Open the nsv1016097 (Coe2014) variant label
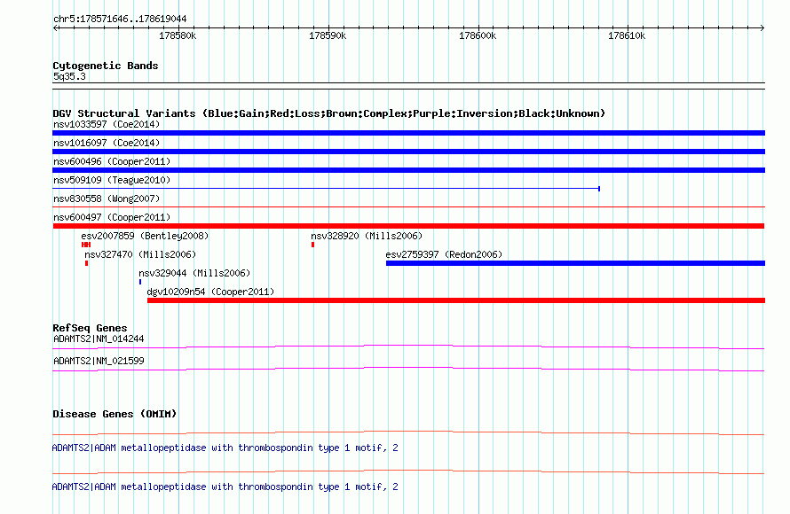Screen dimensions: 790x514 tap(107, 143)
